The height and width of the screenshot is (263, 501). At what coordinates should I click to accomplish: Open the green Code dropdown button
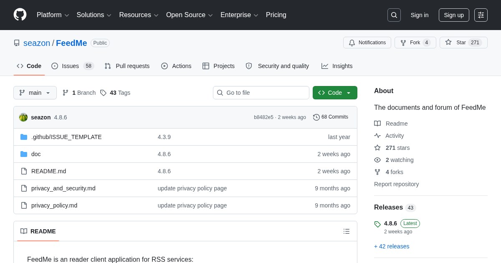(335, 93)
